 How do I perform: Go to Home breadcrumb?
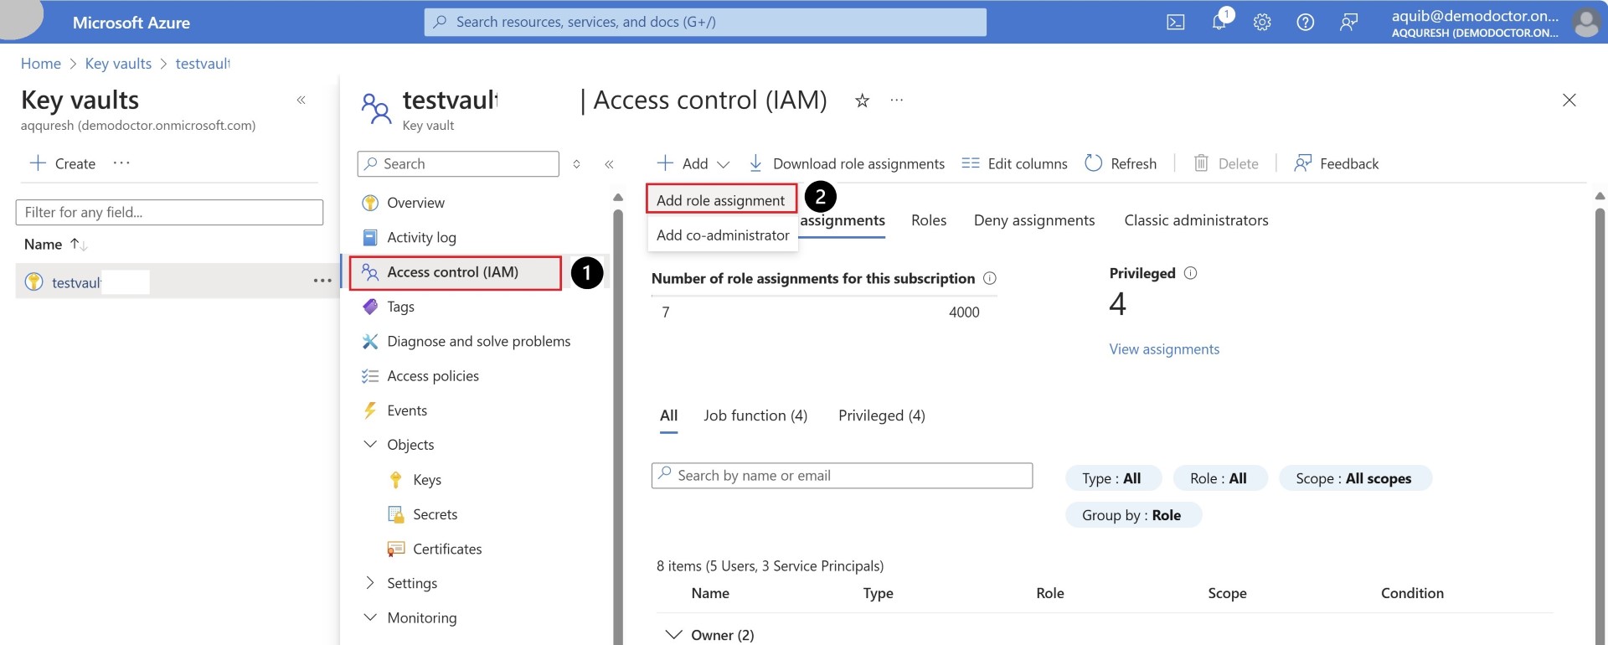[x=41, y=64]
